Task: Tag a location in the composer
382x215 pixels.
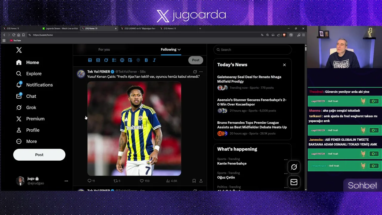Action: [138, 60]
